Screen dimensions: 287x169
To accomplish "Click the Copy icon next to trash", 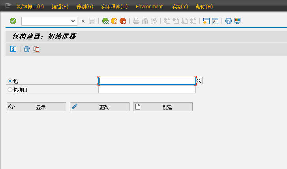I will tap(36, 49).
